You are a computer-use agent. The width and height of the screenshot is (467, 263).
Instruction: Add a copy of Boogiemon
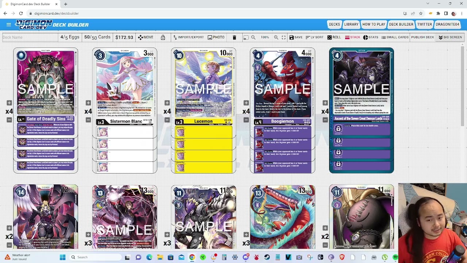click(x=246, y=103)
